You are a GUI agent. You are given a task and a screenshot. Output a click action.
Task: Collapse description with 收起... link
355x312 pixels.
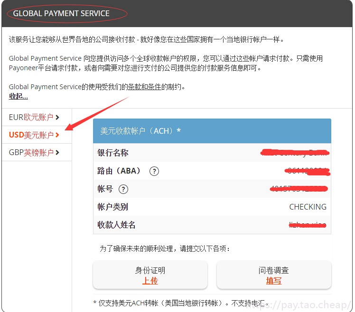click(x=19, y=96)
